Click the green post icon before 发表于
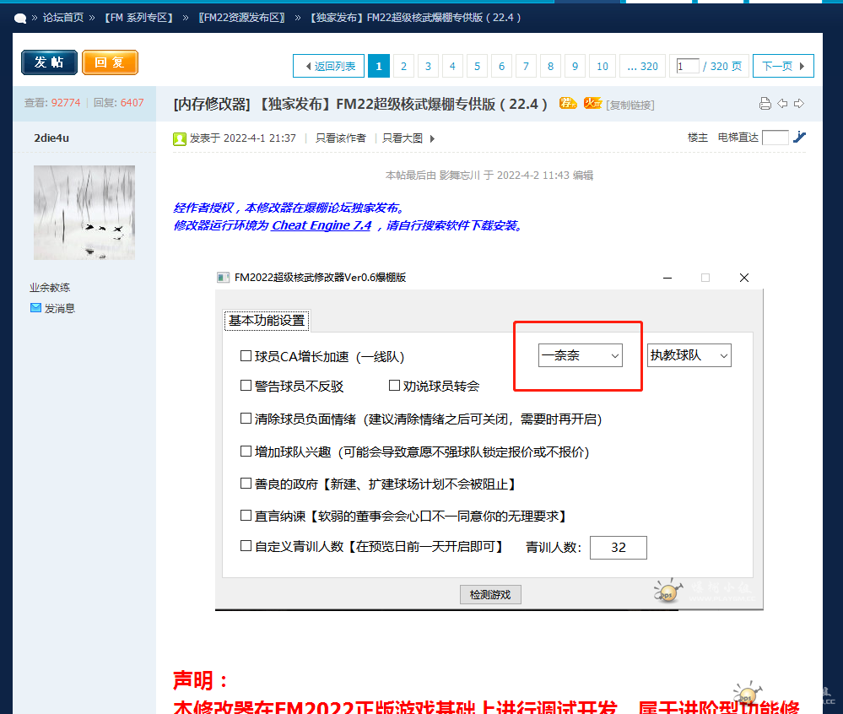 [179, 138]
